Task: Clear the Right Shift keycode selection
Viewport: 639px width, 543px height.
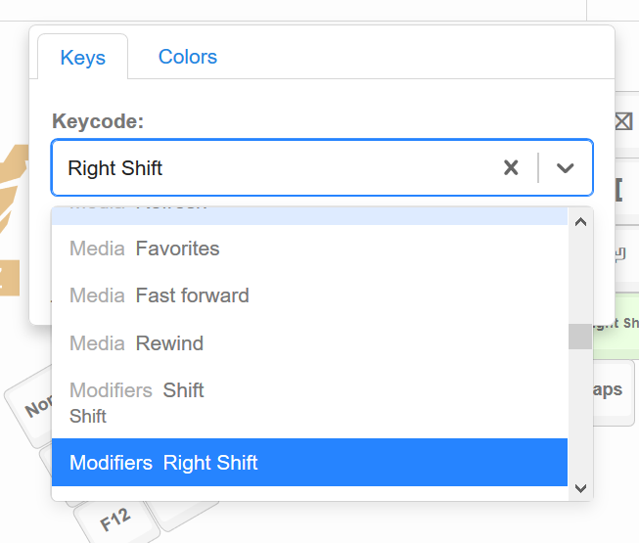Action: click(x=511, y=168)
